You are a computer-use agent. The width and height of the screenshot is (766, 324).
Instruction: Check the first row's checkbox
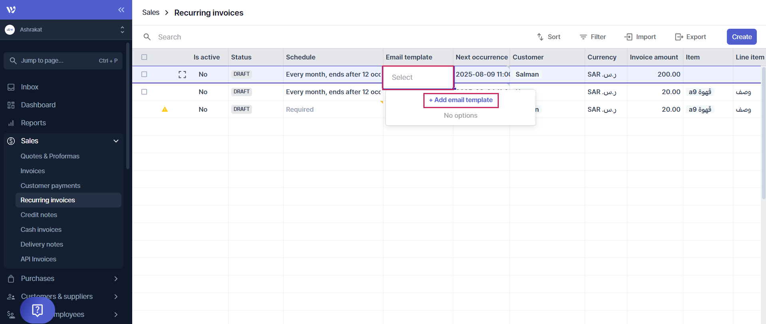[144, 74]
